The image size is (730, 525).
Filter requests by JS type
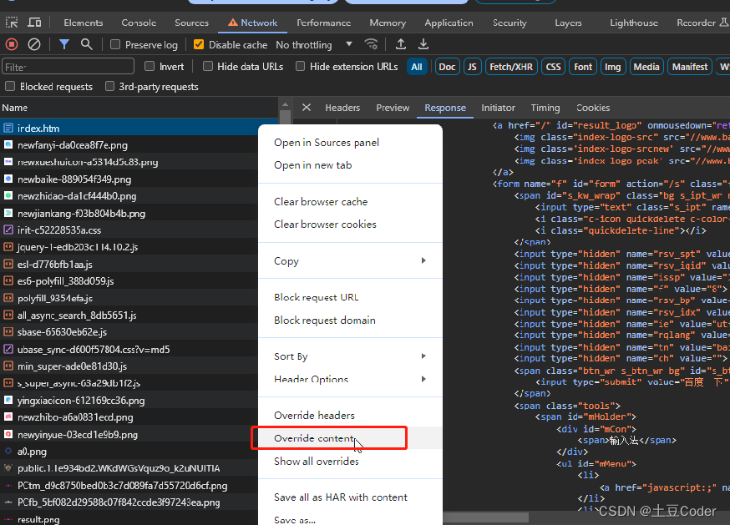pyautogui.click(x=472, y=67)
